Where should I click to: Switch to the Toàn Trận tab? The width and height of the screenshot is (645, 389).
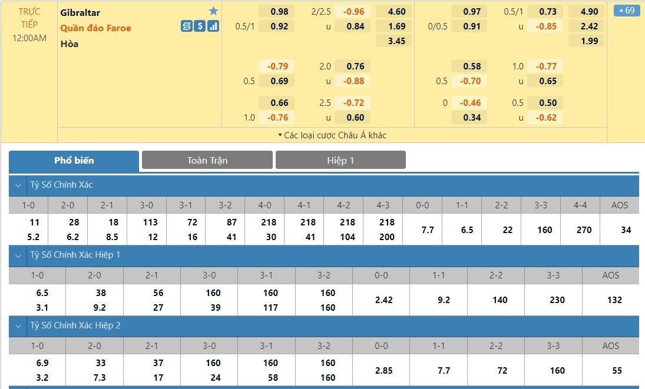(x=207, y=160)
